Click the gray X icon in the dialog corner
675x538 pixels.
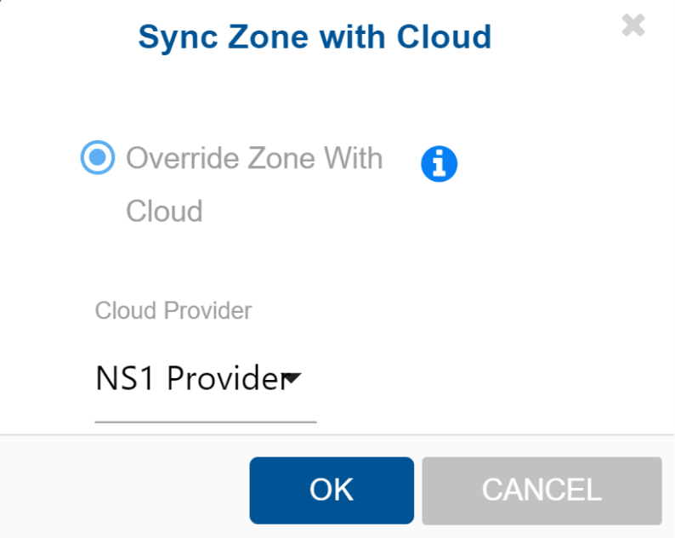coord(633,25)
